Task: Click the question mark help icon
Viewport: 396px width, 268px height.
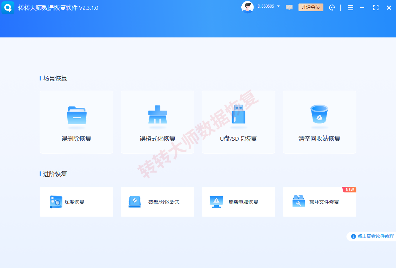Action: tap(353, 236)
